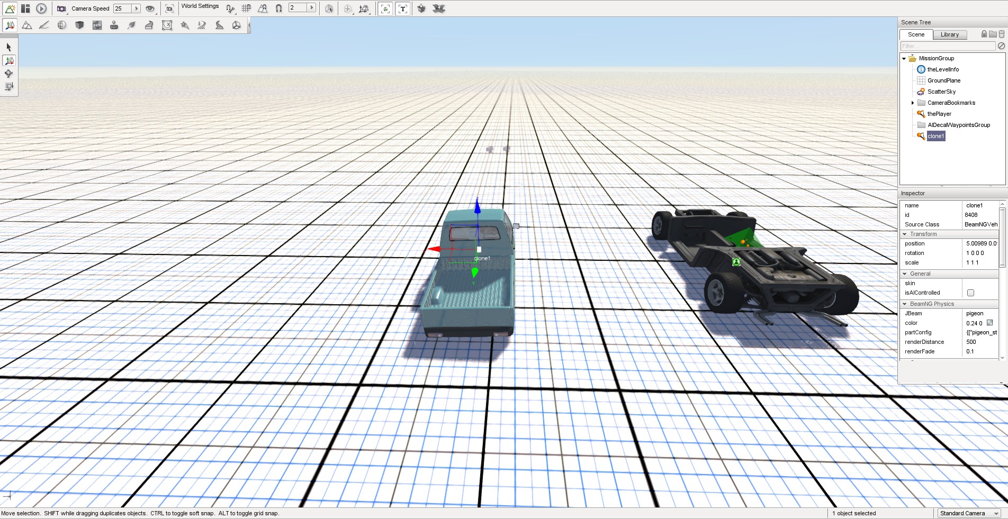Choose the Select arrow tool in left palette
This screenshot has height=519, width=1008.
pyautogui.click(x=9, y=47)
